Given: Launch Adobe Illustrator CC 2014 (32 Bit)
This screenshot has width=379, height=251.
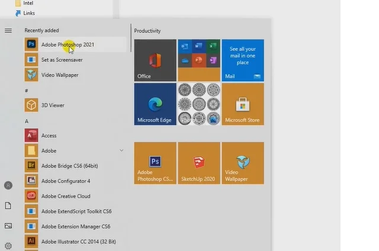Looking at the screenshot, I should (x=75, y=242).
